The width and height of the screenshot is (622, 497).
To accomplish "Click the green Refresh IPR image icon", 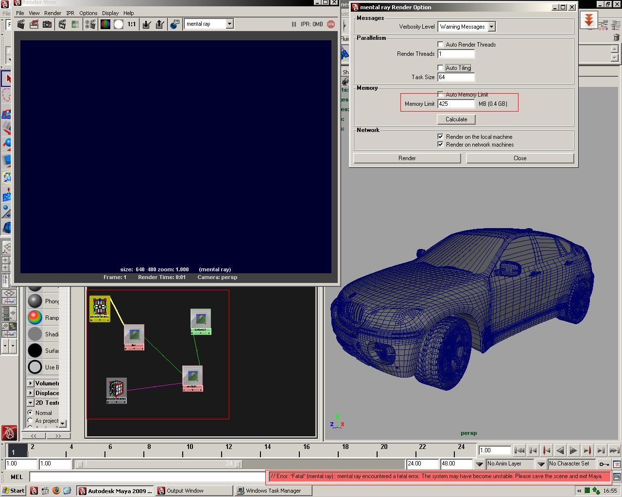I will click(75, 24).
